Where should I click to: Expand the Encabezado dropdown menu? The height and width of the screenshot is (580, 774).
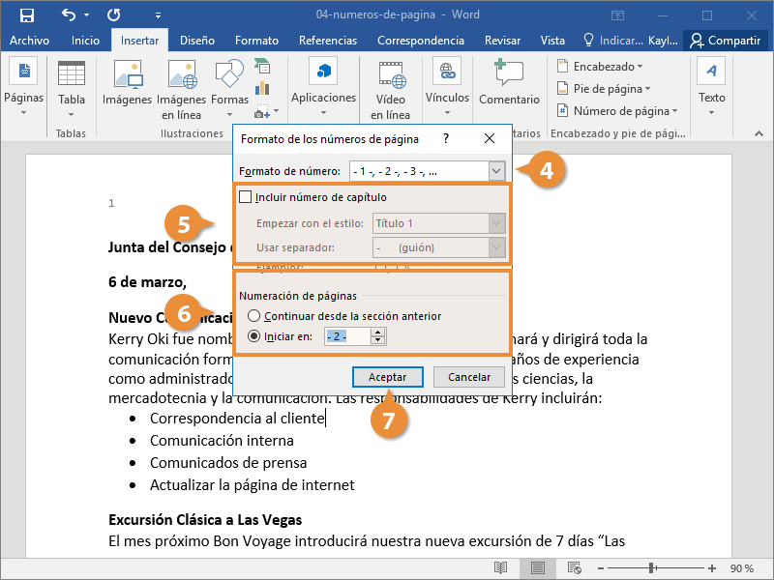pyautogui.click(x=602, y=67)
